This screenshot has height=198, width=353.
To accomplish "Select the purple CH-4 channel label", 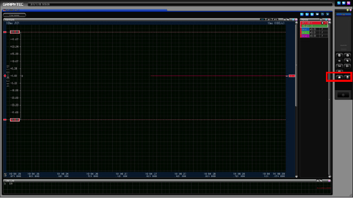I will tap(305, 36).
